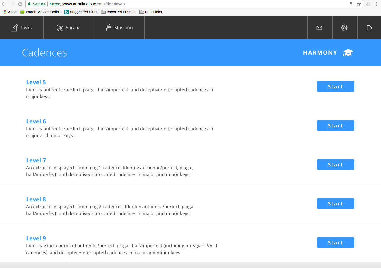
Task: Switch to the Musition tab
Action: point(119,28)
